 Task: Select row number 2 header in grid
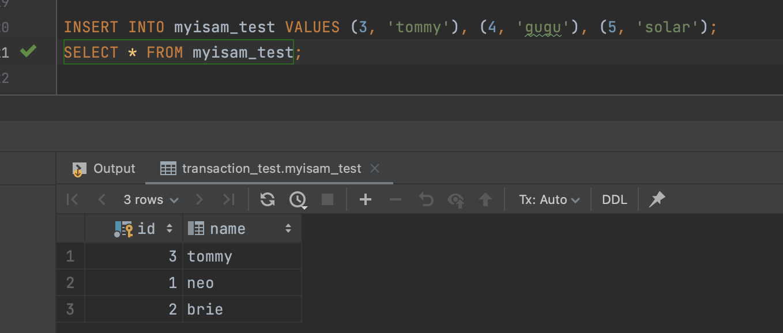(x=70, y=283)
